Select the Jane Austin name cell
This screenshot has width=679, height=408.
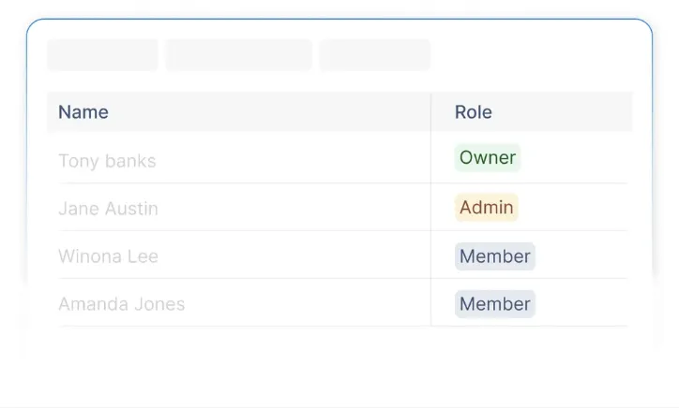[x=108, y=209]
